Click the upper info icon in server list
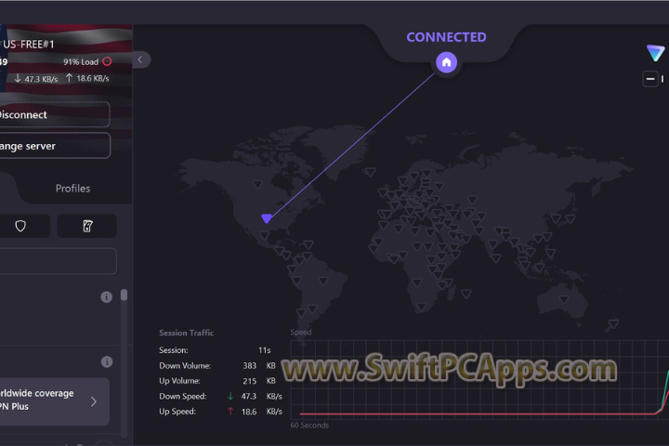 (107, 297)
